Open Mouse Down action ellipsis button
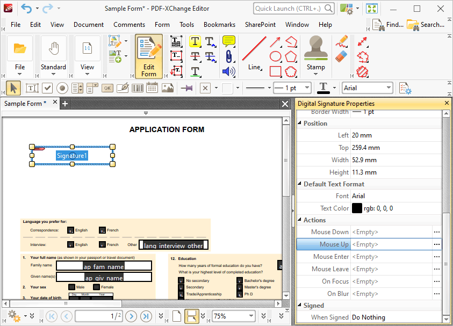Viewport: 453px width, 326px height. coord(436,232)
